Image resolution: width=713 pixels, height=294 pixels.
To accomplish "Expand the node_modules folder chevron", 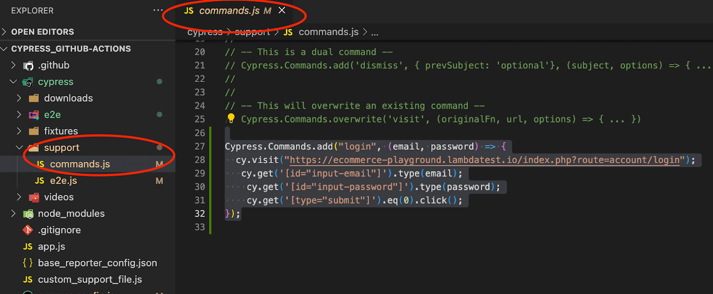I will tap(13, 213).
